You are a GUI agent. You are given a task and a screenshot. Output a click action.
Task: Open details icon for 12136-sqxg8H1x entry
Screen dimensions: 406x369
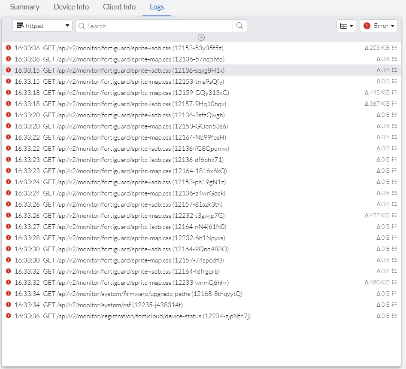(394, 70)
